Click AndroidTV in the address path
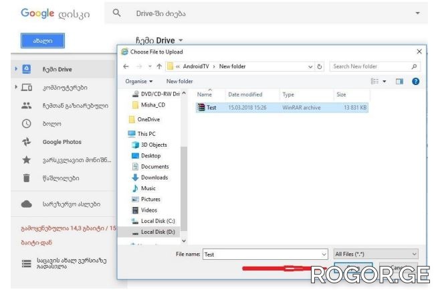438x294 pixels. (x=196, y=66)
